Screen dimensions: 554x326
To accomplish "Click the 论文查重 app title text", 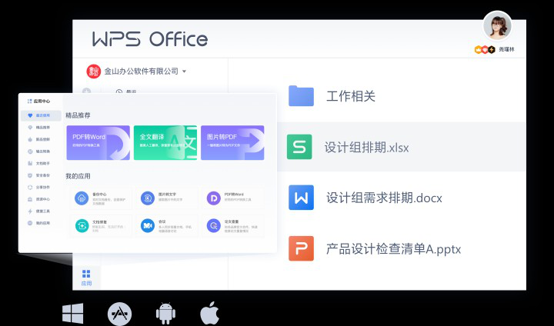I will pyautogui.click(x=232, y=221).
